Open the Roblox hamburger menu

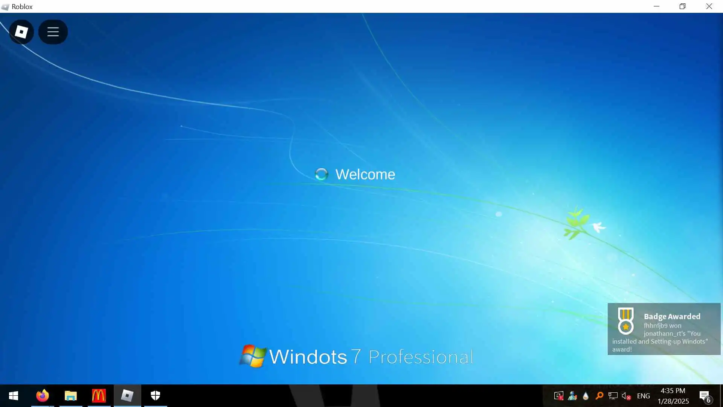point(53,32)
